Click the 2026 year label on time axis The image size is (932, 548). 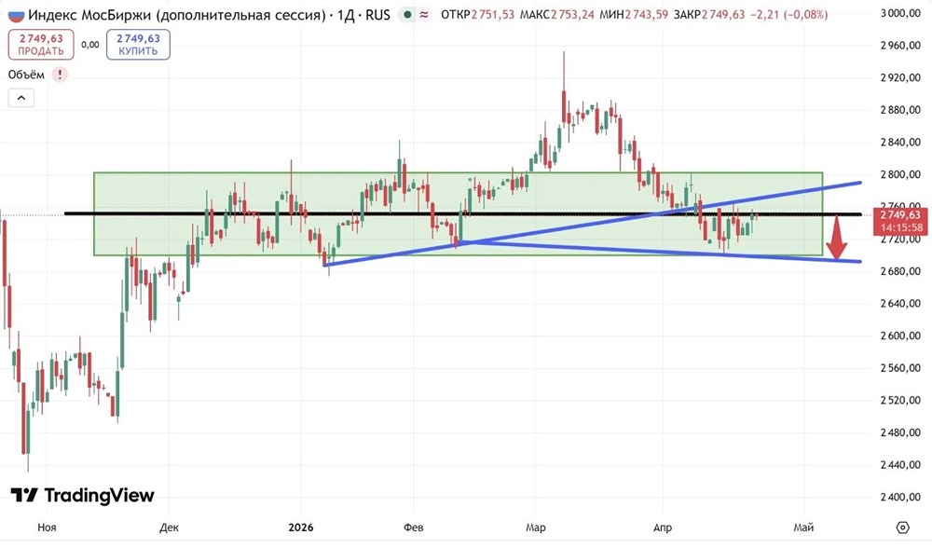tap(301, 527)
